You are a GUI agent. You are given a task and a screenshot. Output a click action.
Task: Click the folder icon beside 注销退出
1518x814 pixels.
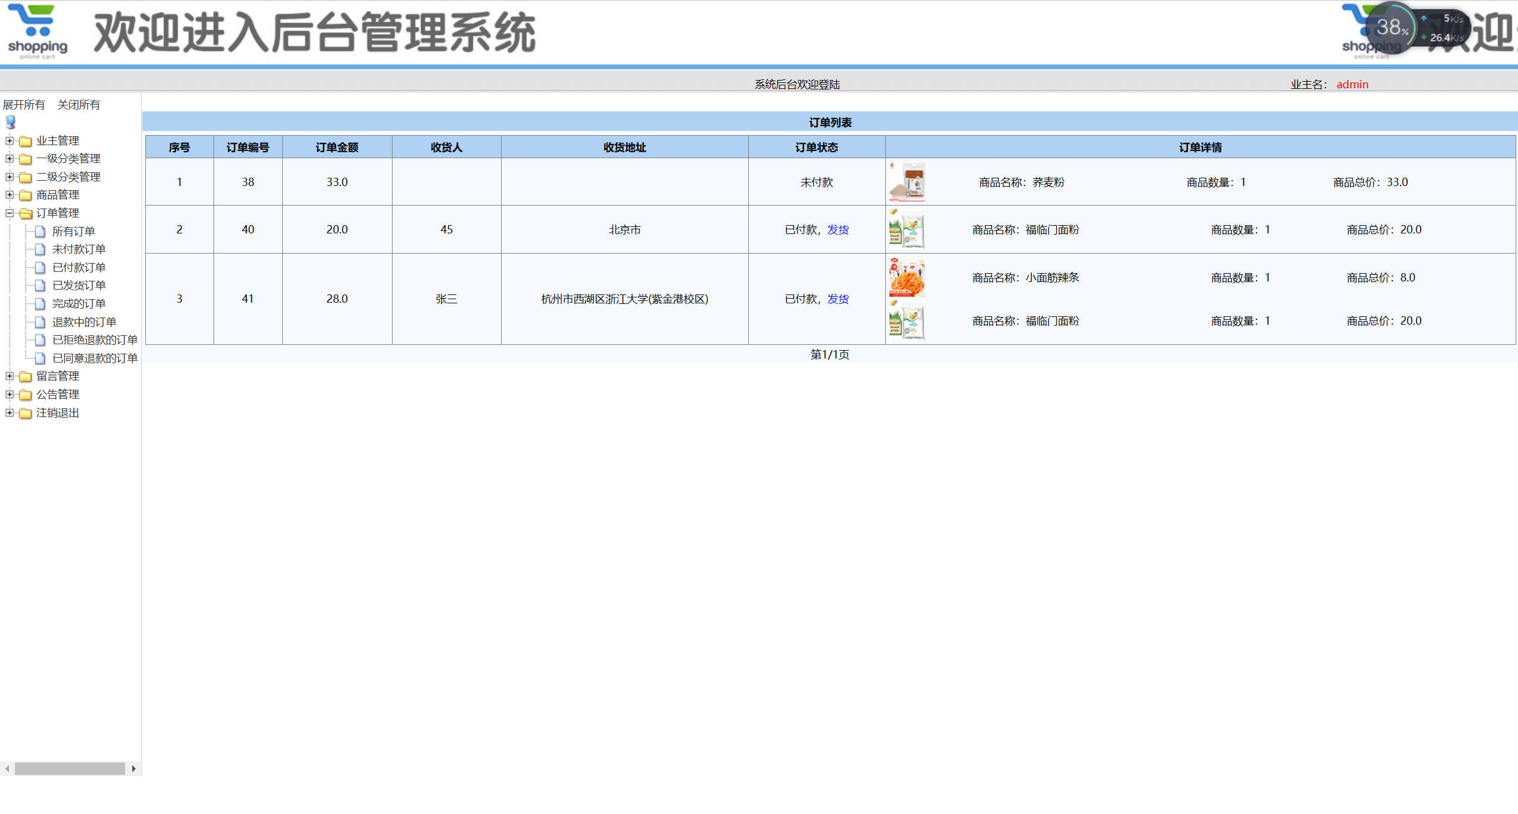[25, 413]
